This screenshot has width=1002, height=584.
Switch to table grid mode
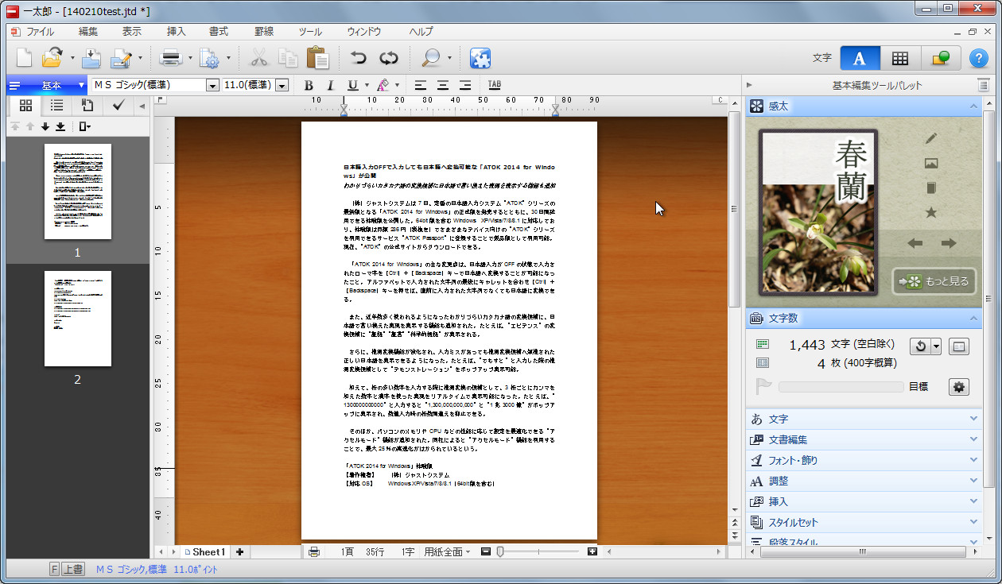(x=899, y=58)
